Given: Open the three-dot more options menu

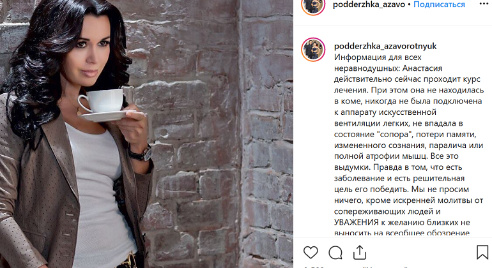Looking at the screenshot, I should (484, 4).
